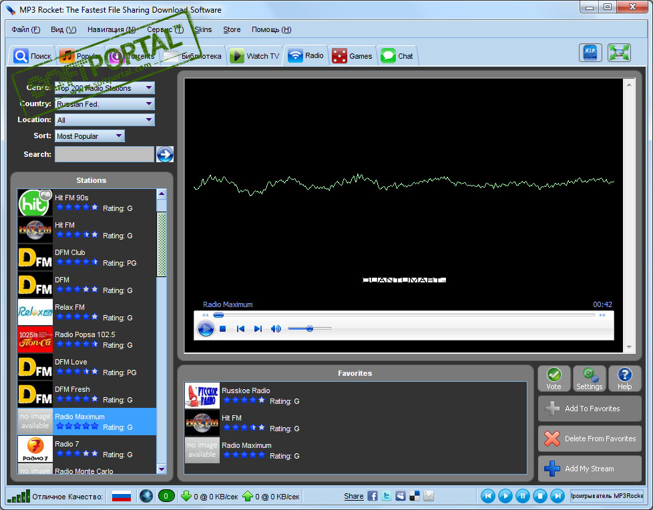Image resolution: width=653 pixels, height=510 pixels.
Task: Mute the embedded player speaker icon
Action: 276,329
